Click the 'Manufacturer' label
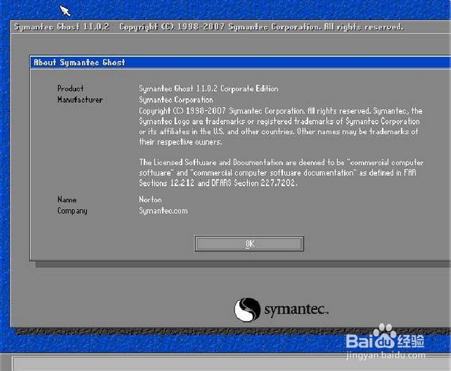The image size is (451, 371). [x=80, y=100]
